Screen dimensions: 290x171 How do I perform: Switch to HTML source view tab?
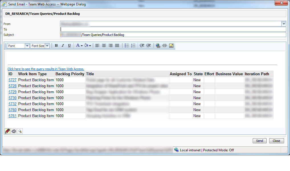click(x=14, y=131)
